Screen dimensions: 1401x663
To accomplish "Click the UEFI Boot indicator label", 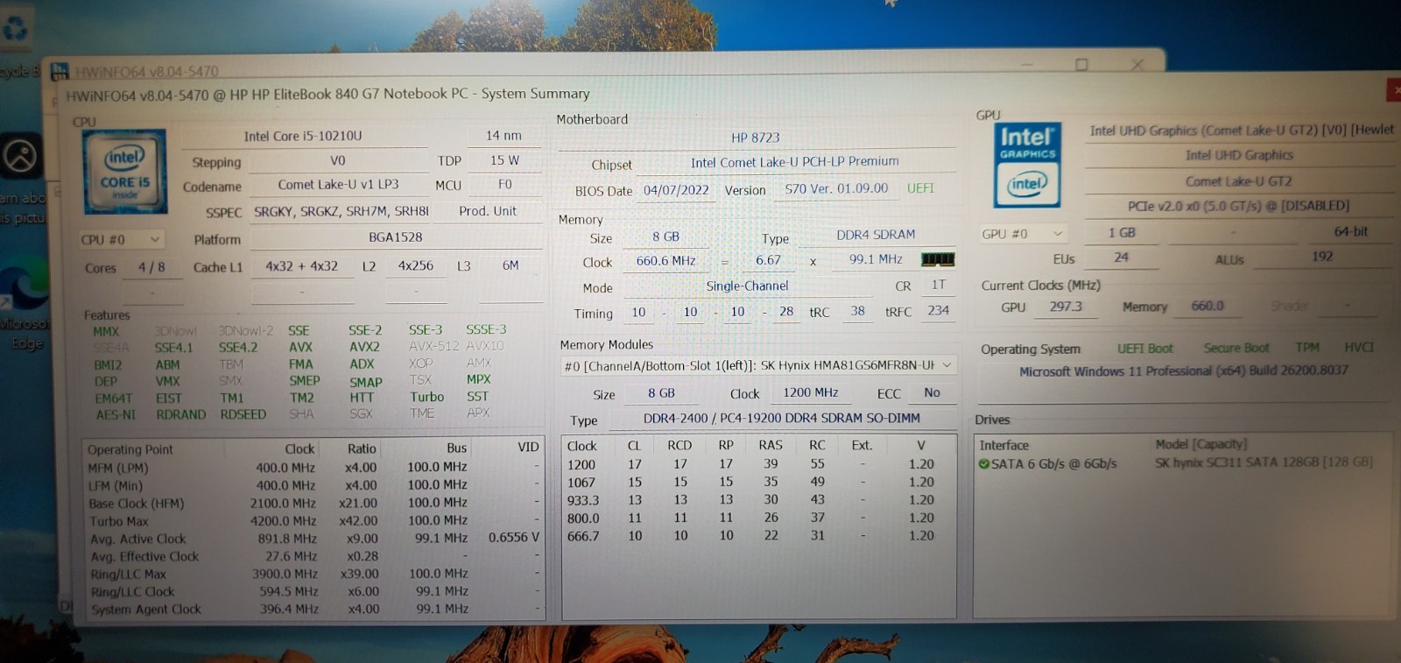I will [x=1144, y=349].
